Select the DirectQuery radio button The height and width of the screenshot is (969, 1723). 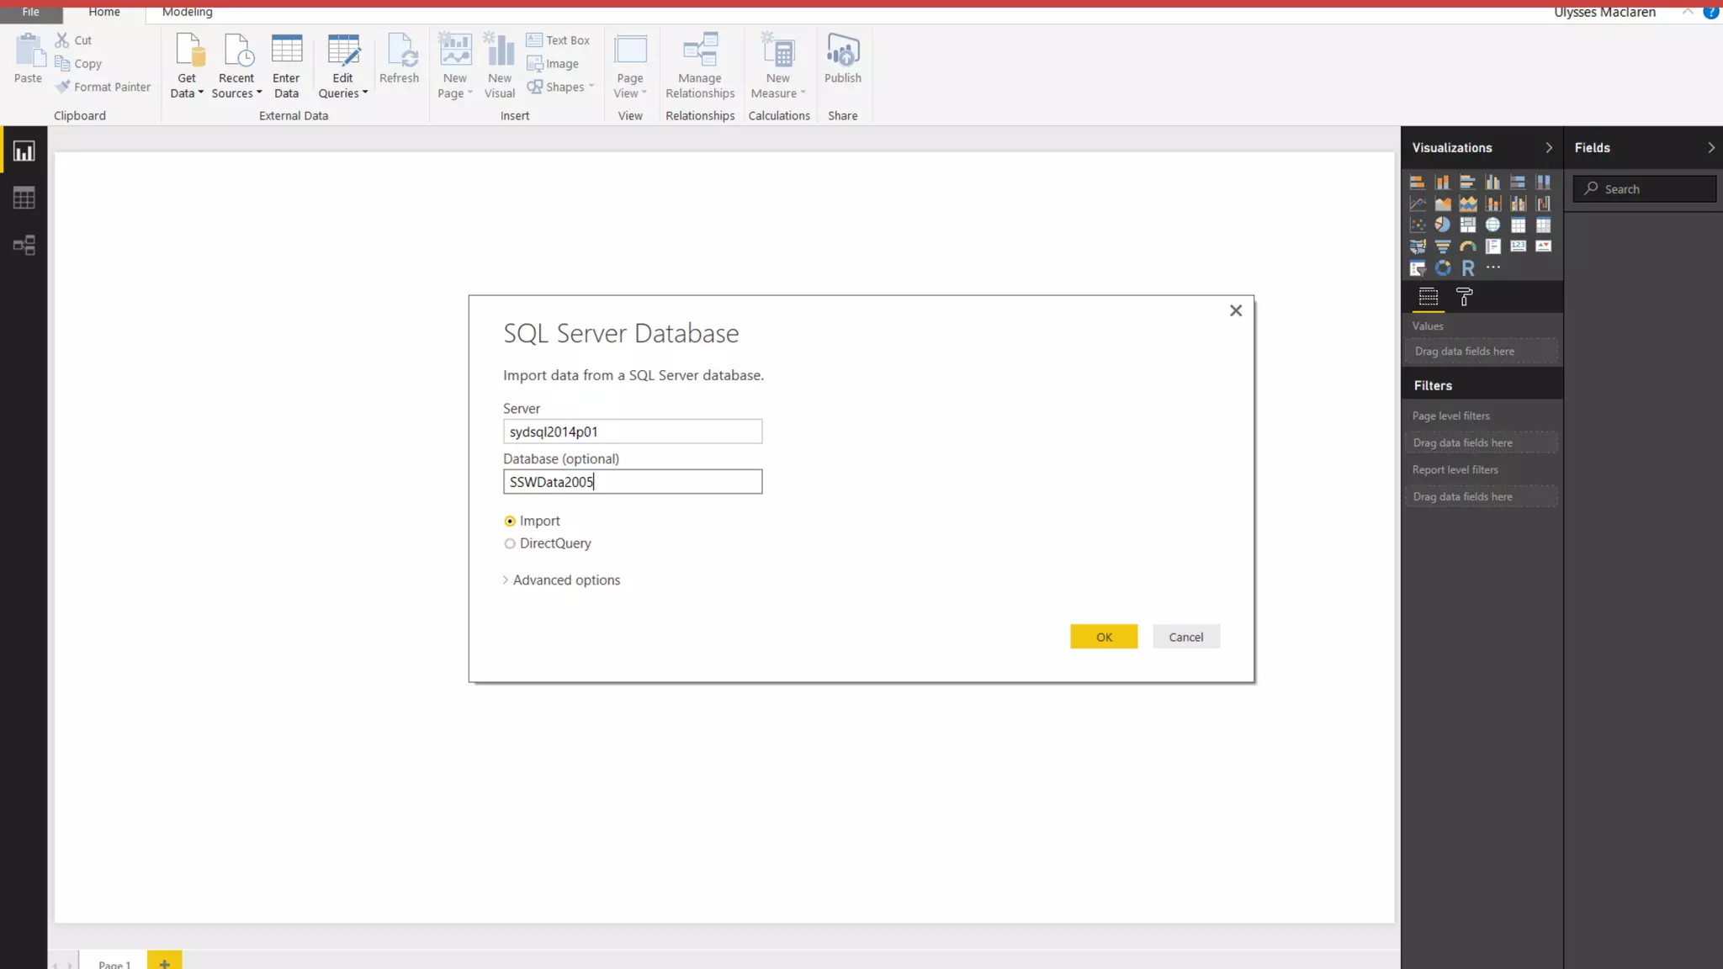[x=510, y=544]
